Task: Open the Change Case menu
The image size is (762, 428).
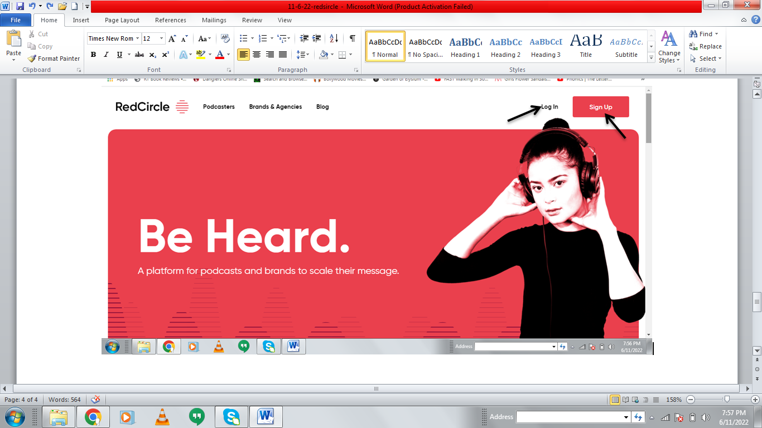Action: tap(205, 38)
